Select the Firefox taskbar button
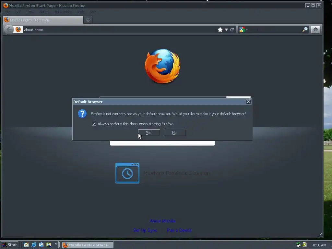This screenshot has width=332, height=249. (88, 245)
